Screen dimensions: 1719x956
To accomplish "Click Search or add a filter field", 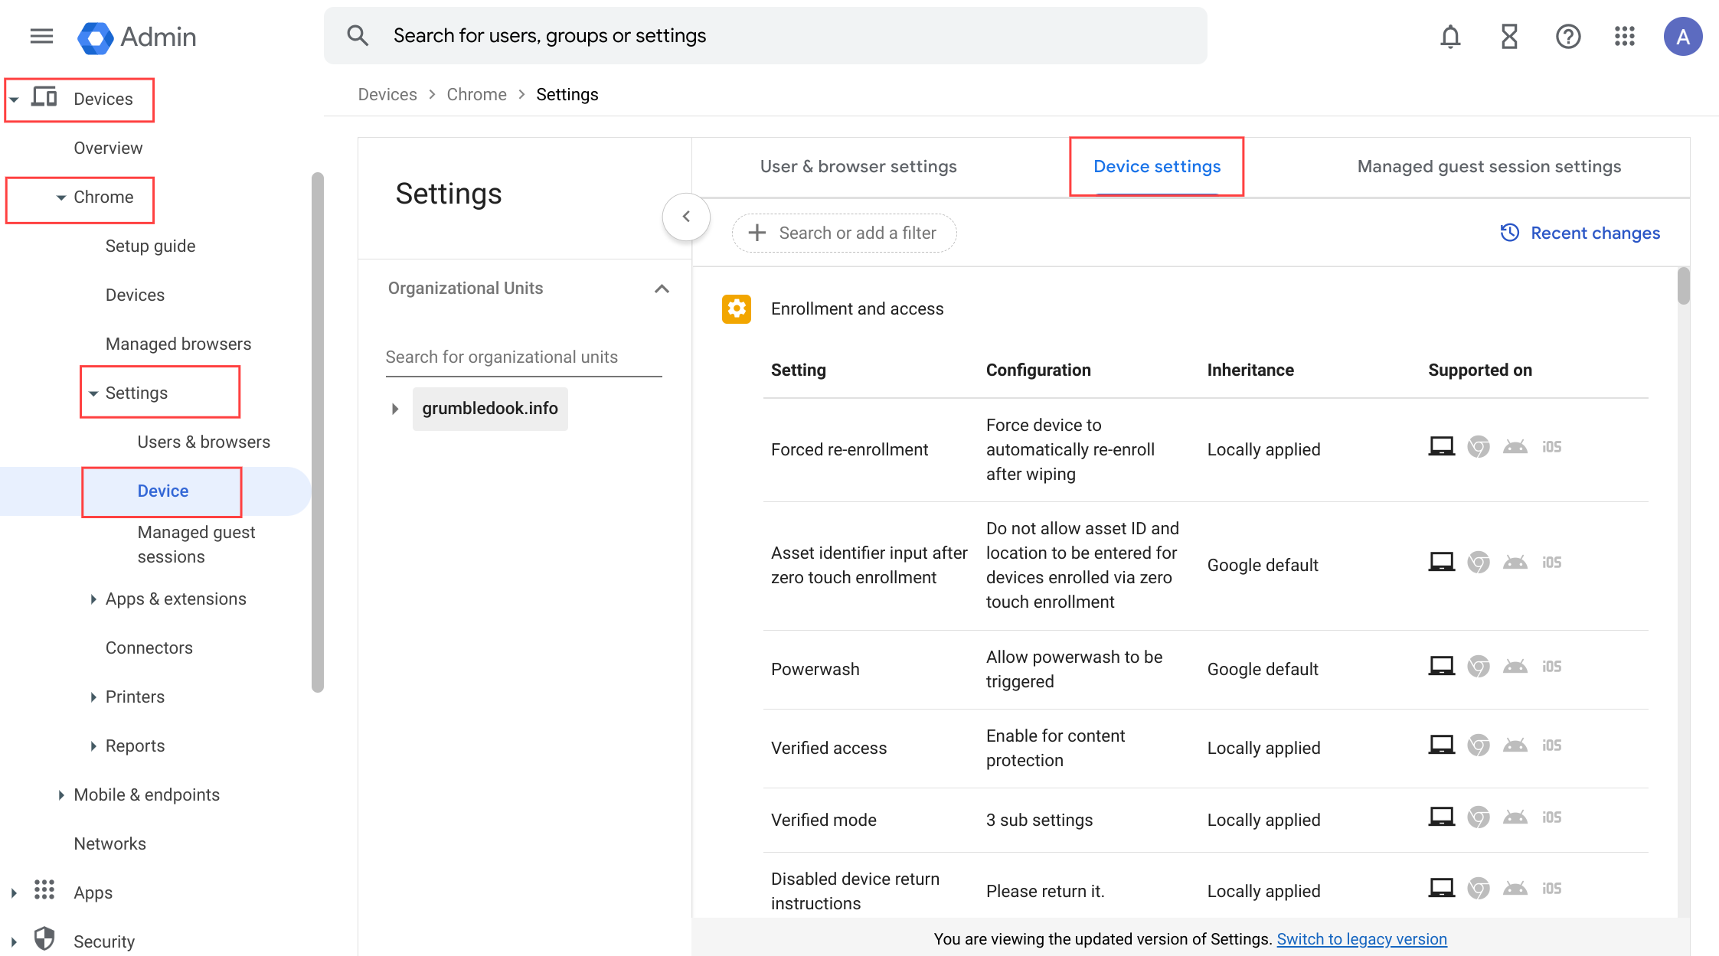I will [844, 233].
